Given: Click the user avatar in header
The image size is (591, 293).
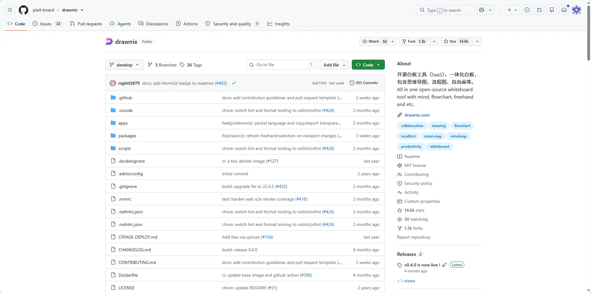Looking at the screenshot, I should click(576, 10).
